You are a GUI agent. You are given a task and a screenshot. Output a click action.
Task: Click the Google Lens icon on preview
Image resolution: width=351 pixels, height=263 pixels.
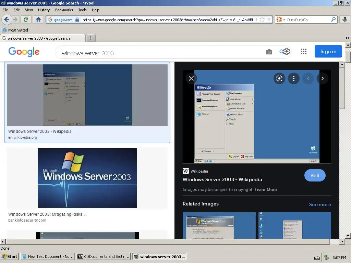click(x=279, y=78)
